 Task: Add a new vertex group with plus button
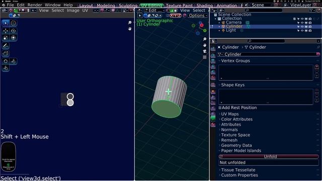316,67
